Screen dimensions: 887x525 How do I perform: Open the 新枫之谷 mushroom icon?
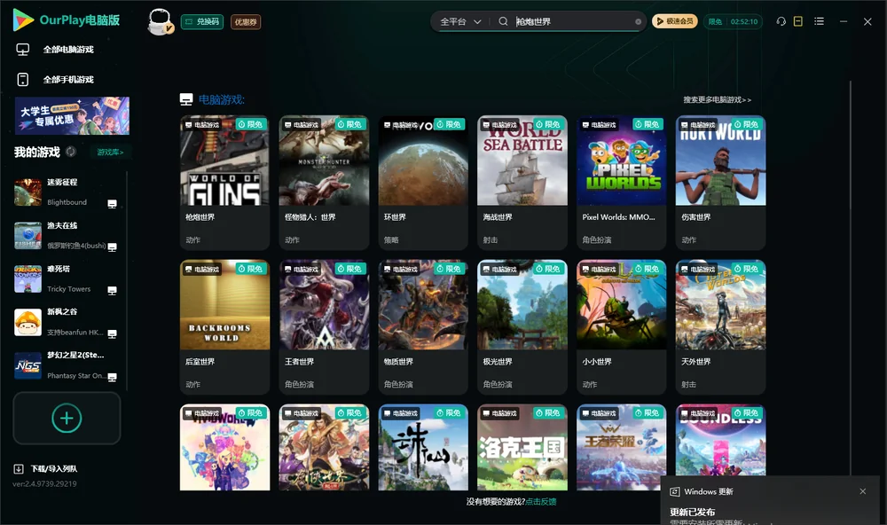click(27, 323)
